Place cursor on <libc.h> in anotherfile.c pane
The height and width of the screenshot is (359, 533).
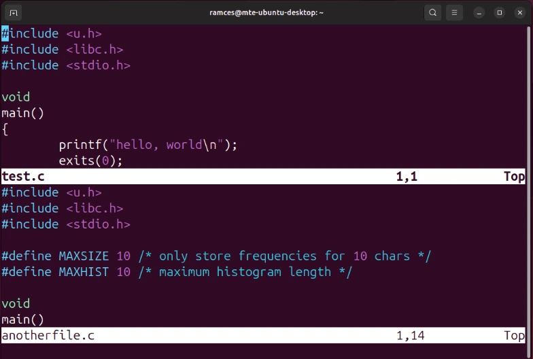[x=94, y=208]
